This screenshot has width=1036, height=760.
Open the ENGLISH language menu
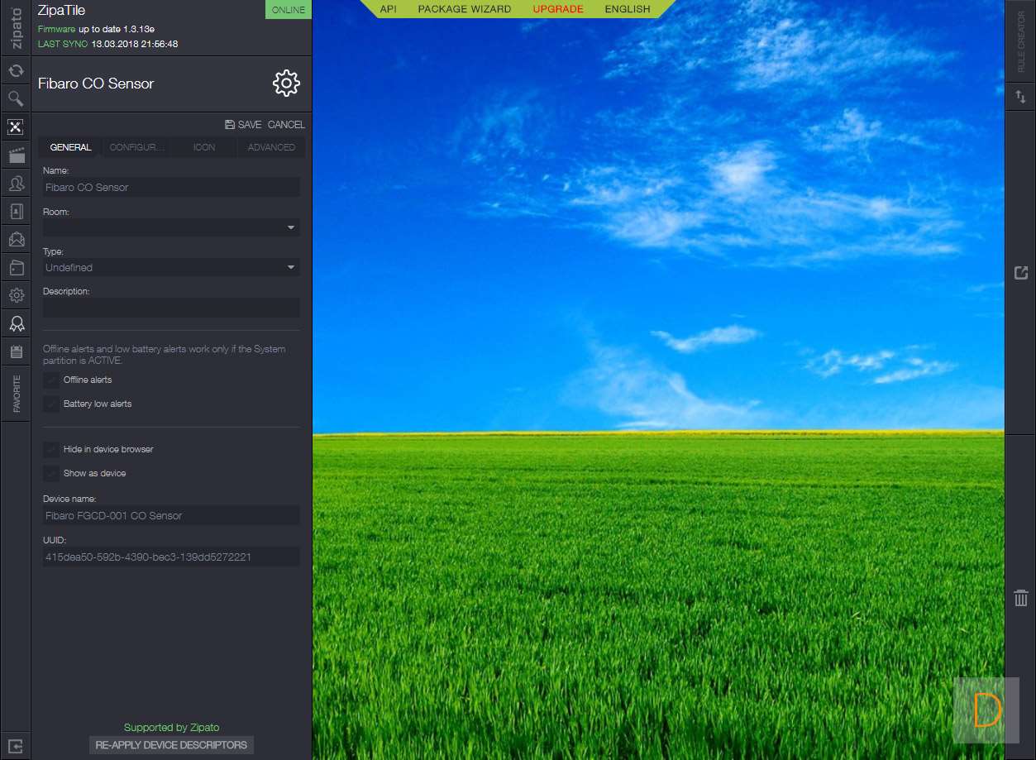[x=627, y=9]
